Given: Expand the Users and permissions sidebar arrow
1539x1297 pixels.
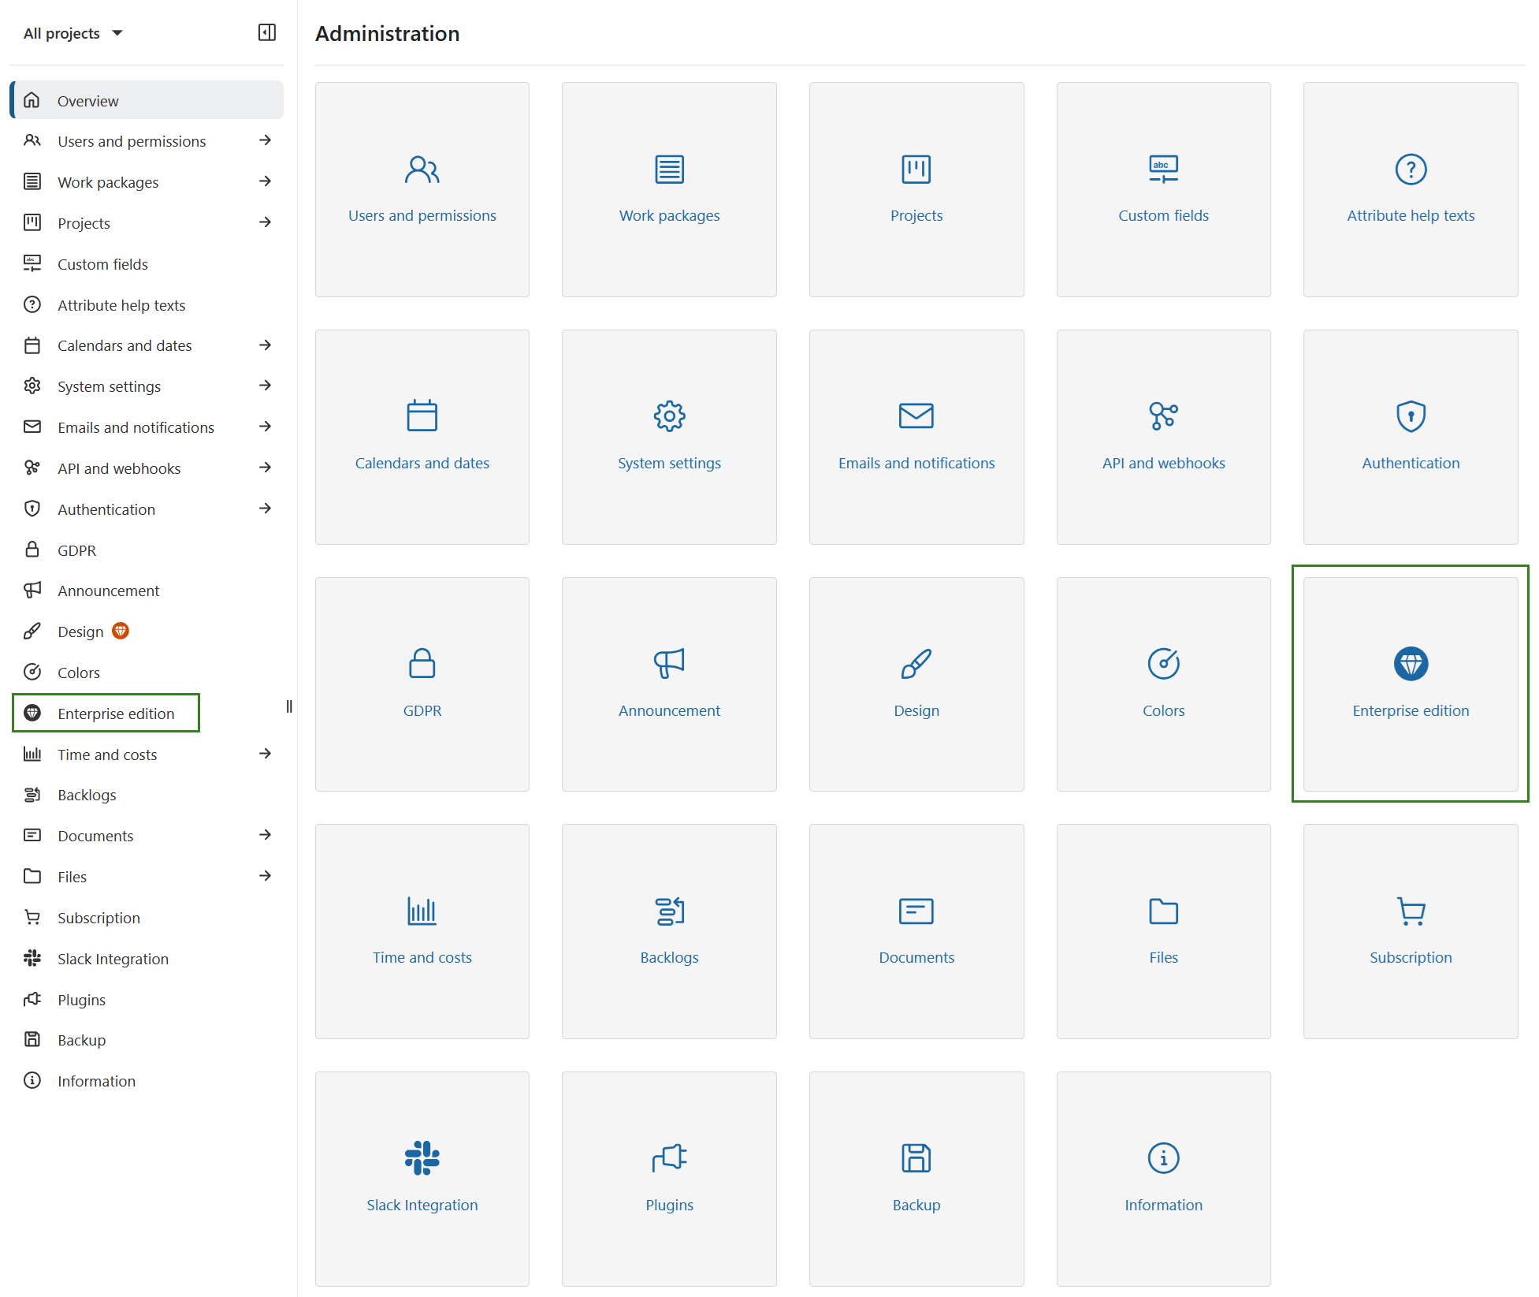Looking at the screenshot, I should coord(266,140).
